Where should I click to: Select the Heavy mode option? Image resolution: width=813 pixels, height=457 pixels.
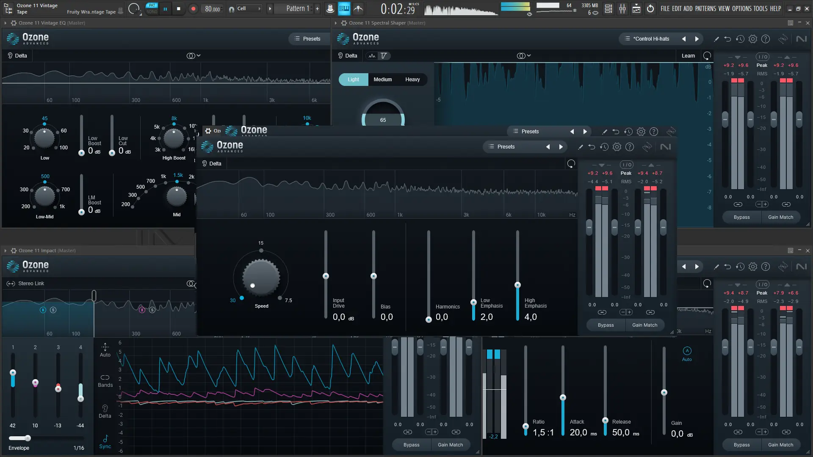pyautogui.click(x=412, y=80)
